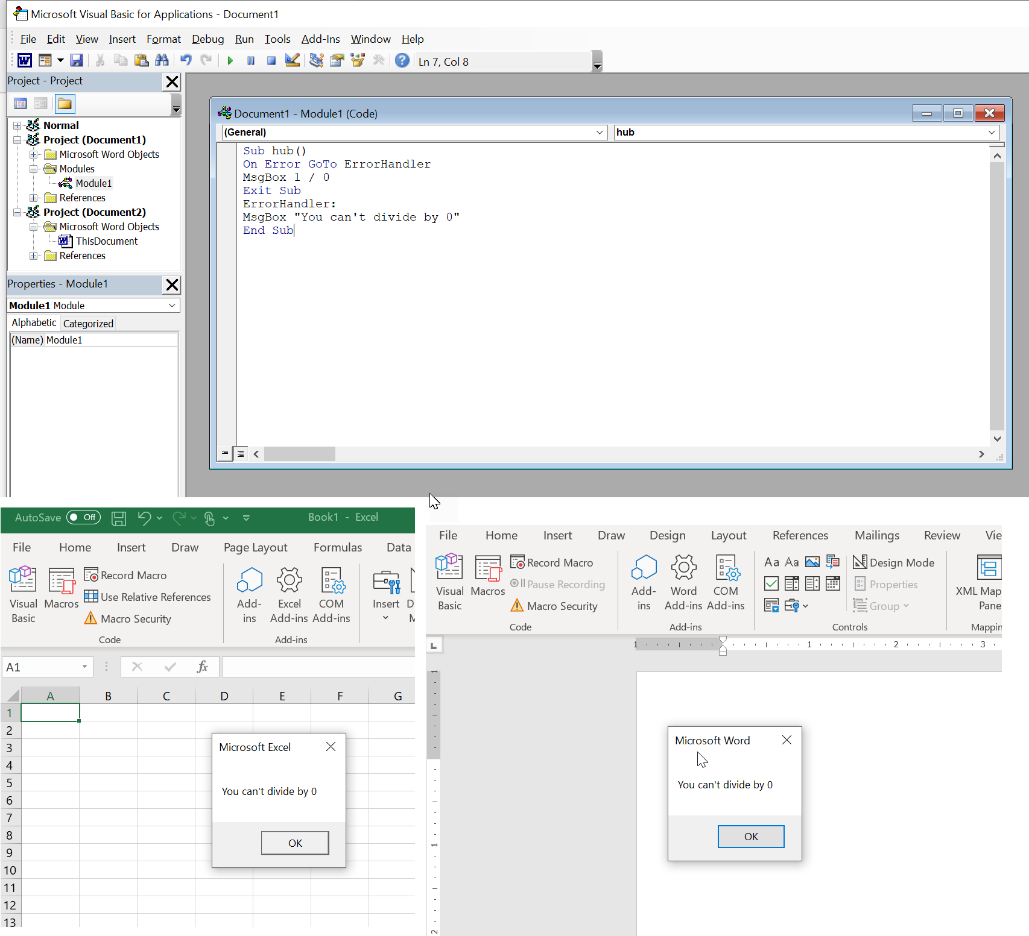This screenshot has height=936, width=1029.
Task: Click Macro Security in Excel ribbon
Action: point(128,618)
